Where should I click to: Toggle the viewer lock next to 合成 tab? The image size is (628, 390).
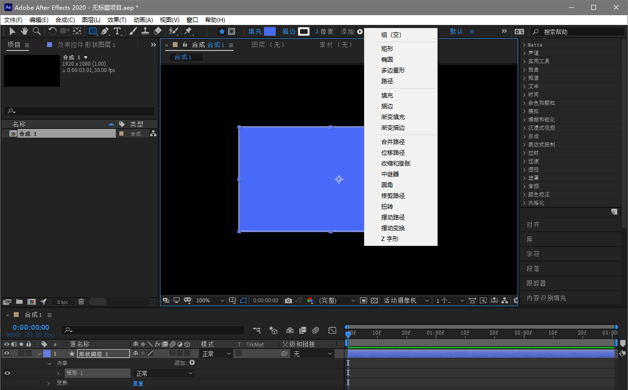(x=185, y=45)
